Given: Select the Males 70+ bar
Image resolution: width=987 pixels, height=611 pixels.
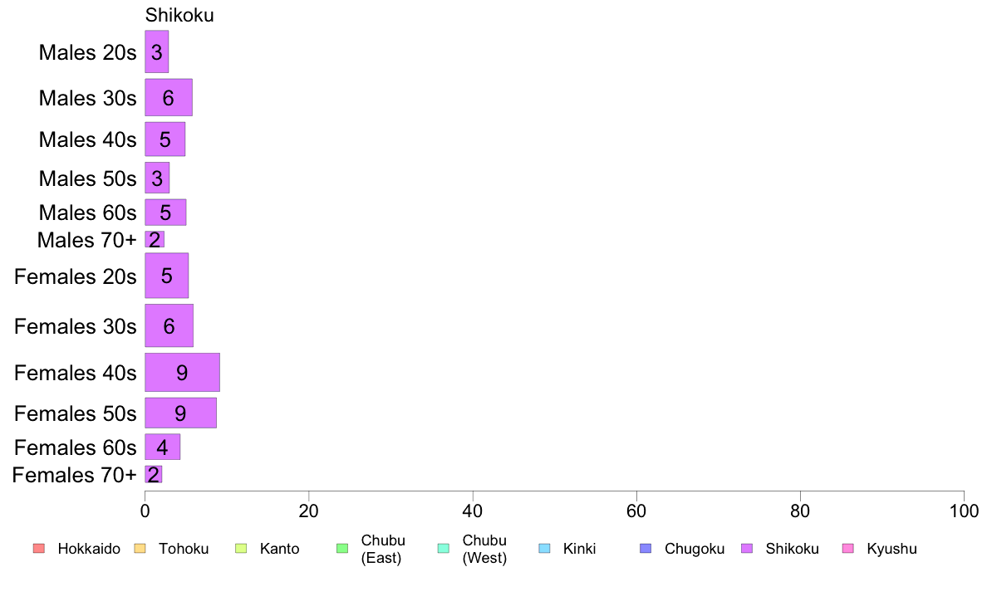Looking at the screenshot, I should click(155, 239).
